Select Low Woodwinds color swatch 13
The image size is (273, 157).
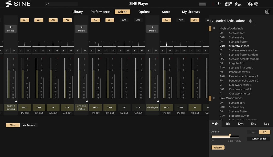pos(210,98)
